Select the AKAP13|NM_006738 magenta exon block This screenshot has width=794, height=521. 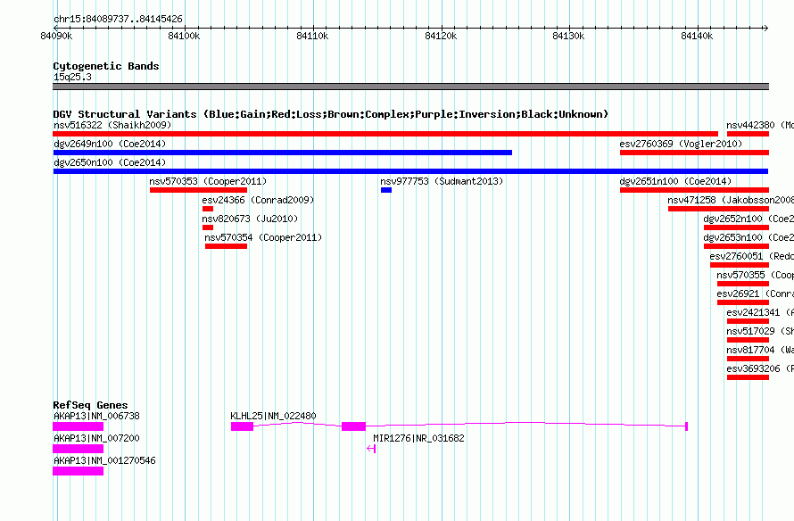click(x=78, y=426)
